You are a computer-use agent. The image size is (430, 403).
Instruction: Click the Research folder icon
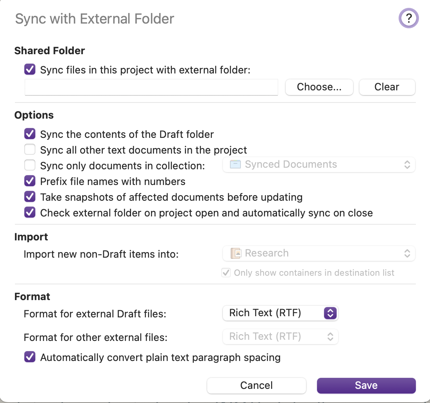click(x=235, y=253)
